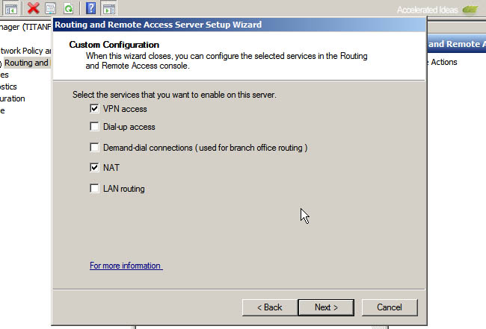Open the properties sheet toolbar icon
This screenshot has width=486, height=329.
[x=51, y=8]
